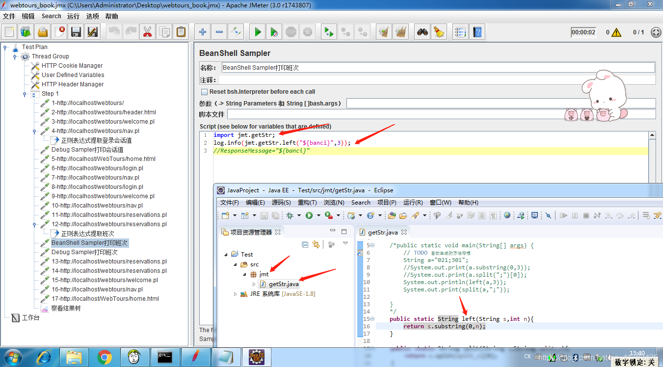Click the 名称 name input field
663x367 pixels.
pyautogui.click(x=438, y=68)
